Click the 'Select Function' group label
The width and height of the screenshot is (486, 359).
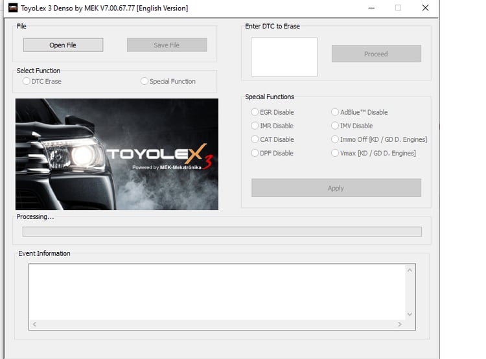click(38, 71)
